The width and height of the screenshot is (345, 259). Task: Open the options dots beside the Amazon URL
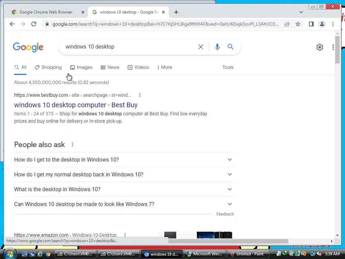(x=125, y=235)
